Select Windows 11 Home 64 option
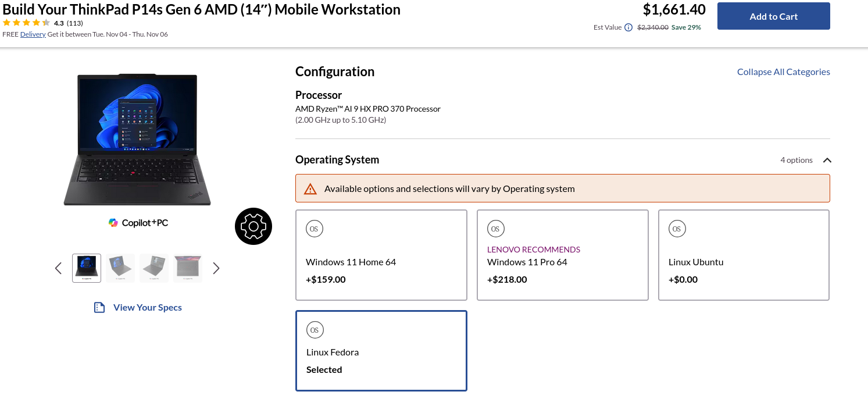 pos(381,255)
